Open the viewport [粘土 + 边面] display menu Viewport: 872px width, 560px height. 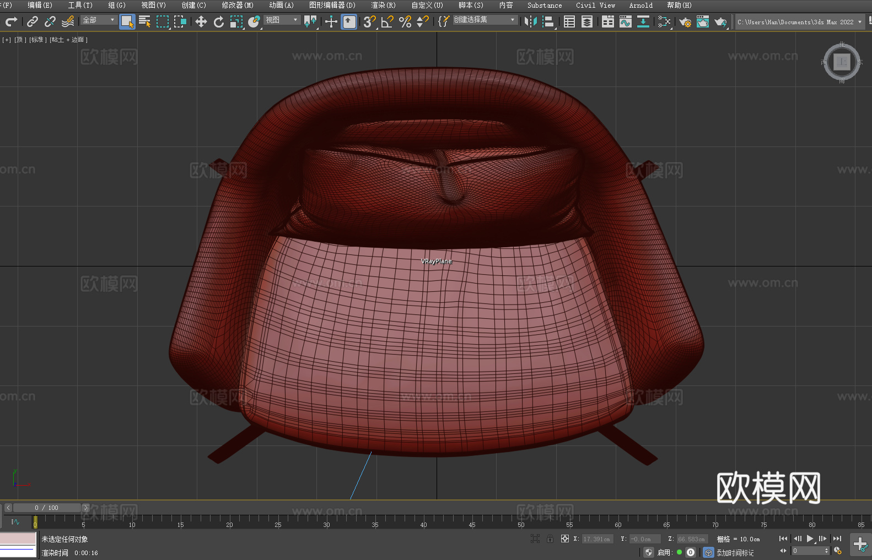(x=69, y=40)
